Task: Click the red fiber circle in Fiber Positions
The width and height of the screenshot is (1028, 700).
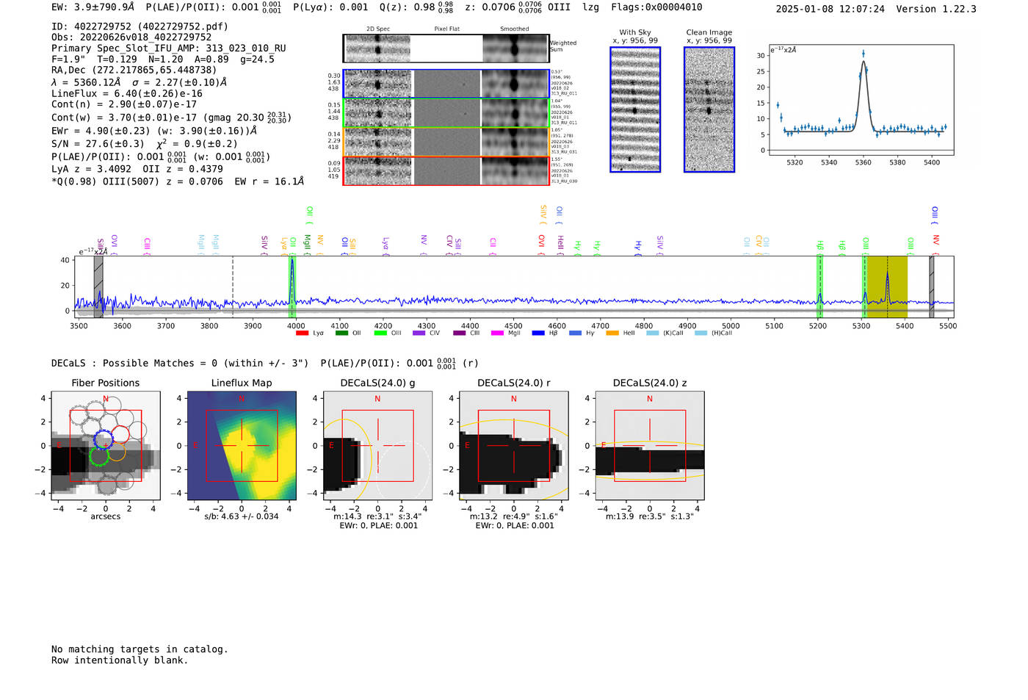Action: 120,435
